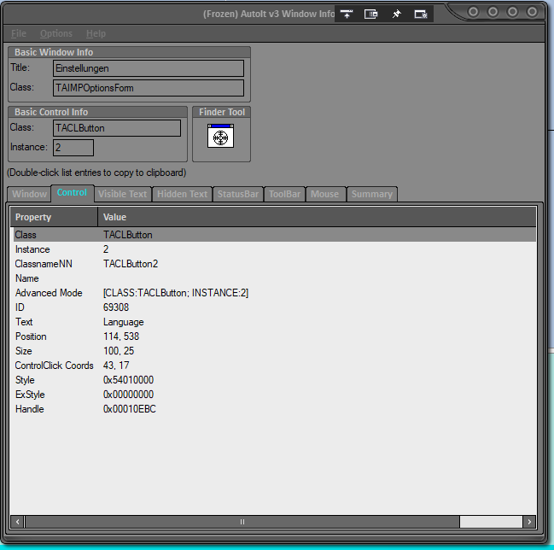The width and height of the screenshot is (554, 550).
Task: Click the Finder Tool crosshair icon
Action: coord(220,137)
